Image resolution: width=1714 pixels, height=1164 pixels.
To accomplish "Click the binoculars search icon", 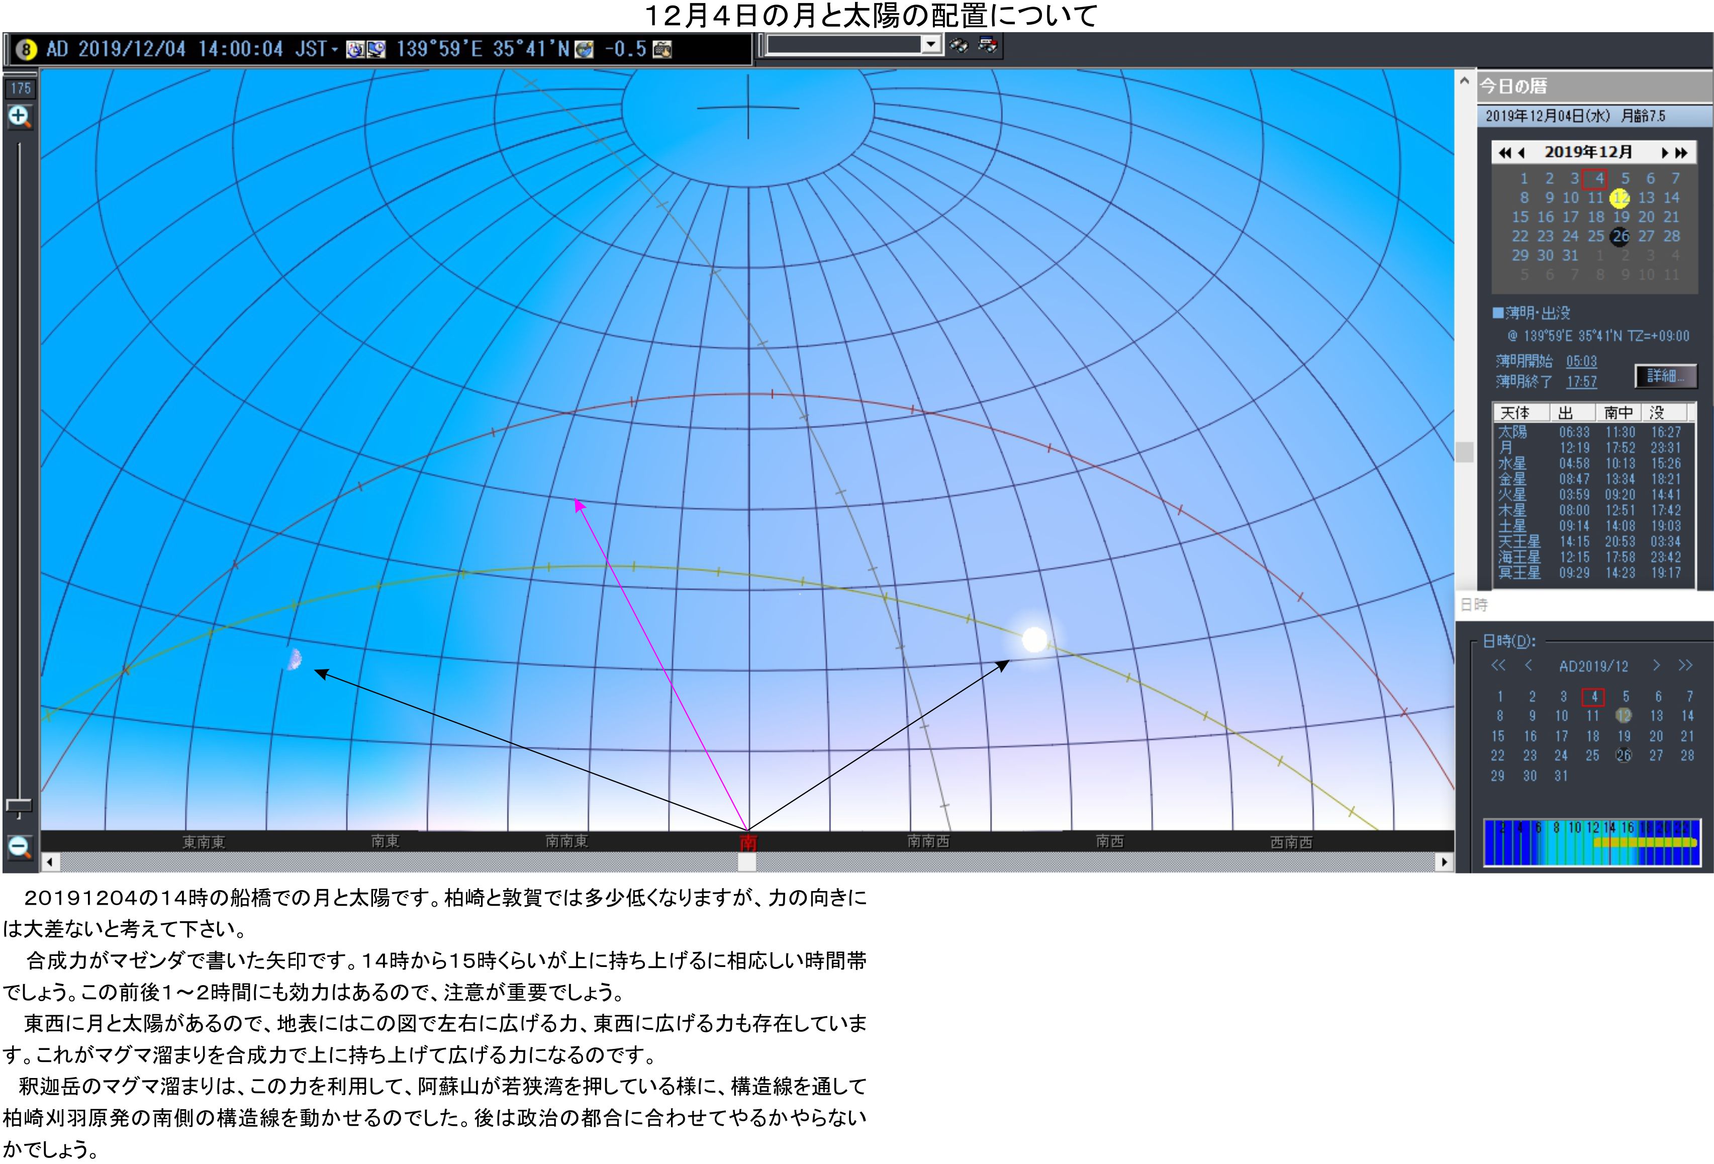I will 959,46.
